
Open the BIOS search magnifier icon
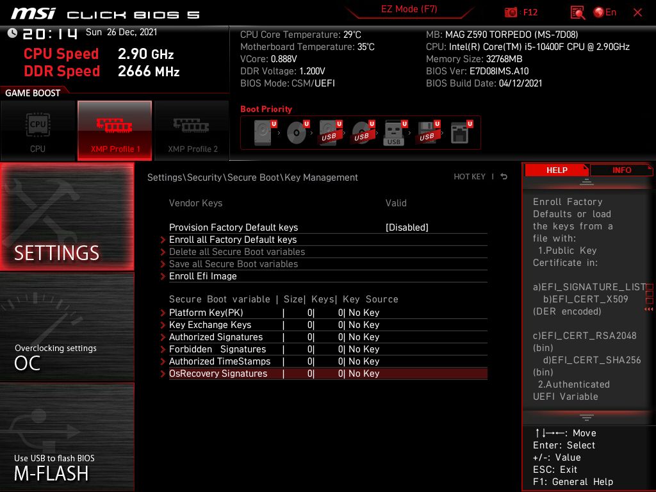[x=578, y=13]
